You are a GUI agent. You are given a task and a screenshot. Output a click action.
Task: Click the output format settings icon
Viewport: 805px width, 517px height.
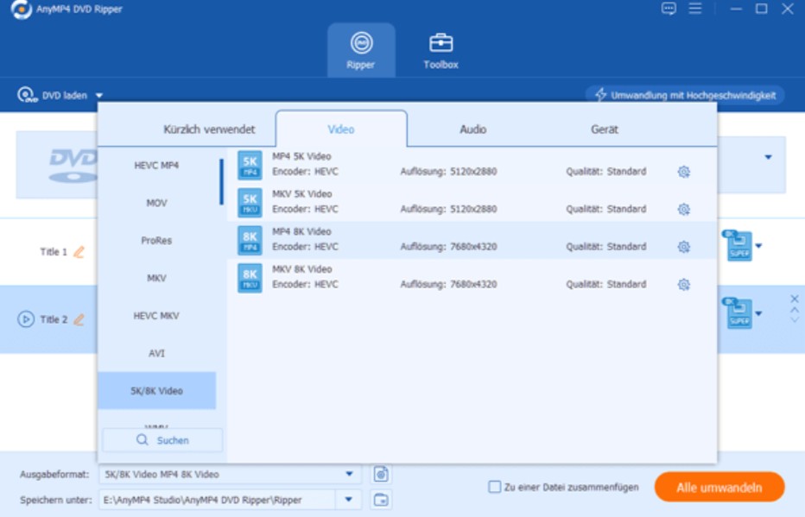381,475
